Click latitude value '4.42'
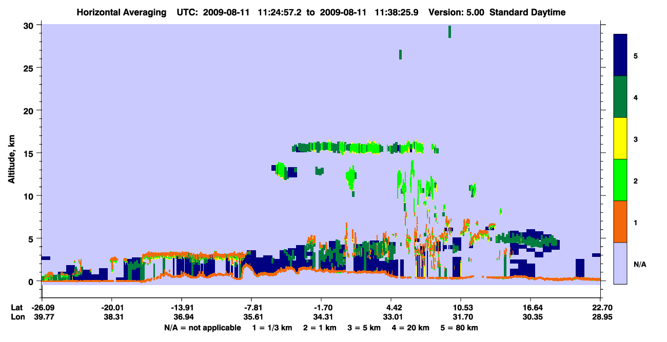The height and width of the screenshot is (342, 667). tap(391, 308)
